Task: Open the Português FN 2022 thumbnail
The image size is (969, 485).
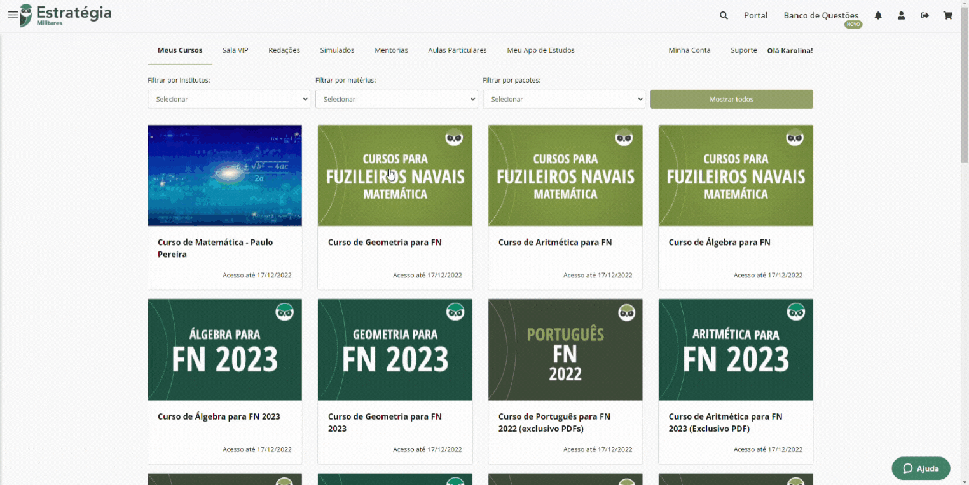Action: point(565,350)
